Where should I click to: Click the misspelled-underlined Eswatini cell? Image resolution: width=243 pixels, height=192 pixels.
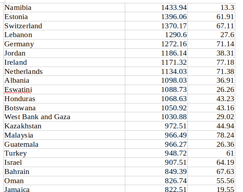pos(64,89)
